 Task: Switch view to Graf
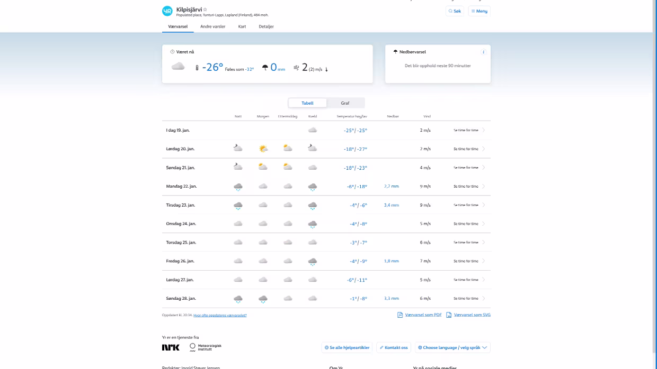(x=345, y=103)
